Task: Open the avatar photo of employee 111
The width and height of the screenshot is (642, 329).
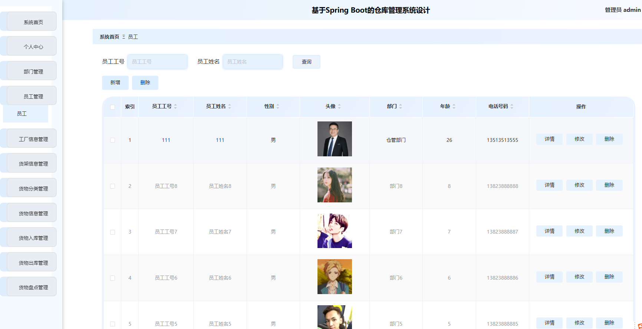Action: (335, 139)
